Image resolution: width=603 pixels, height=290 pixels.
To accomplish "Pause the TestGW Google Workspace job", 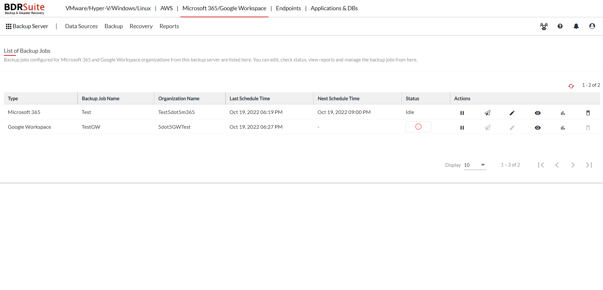I will point(462,127).
